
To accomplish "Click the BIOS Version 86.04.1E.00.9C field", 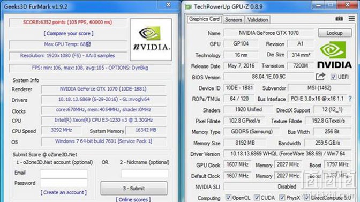I will pyautogui.click(x=268, y=77).
